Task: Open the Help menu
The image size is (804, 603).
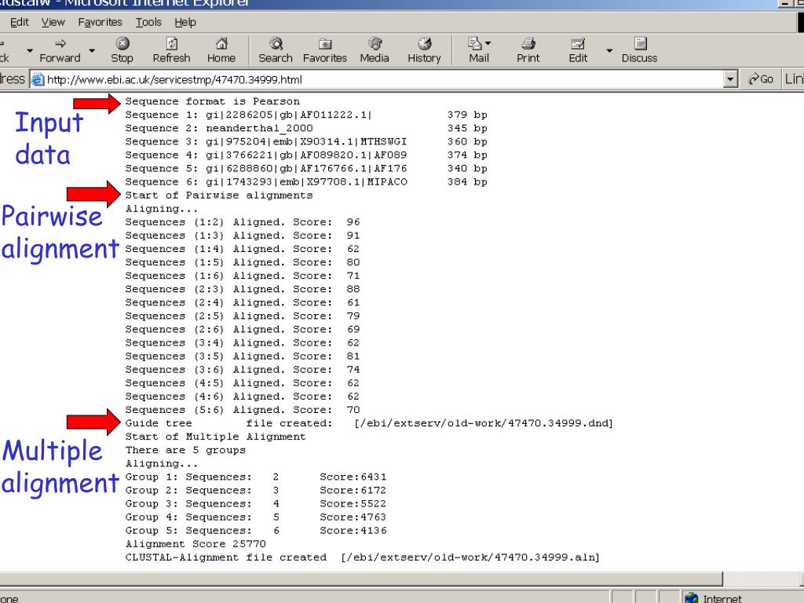Action: click(185, 22)
